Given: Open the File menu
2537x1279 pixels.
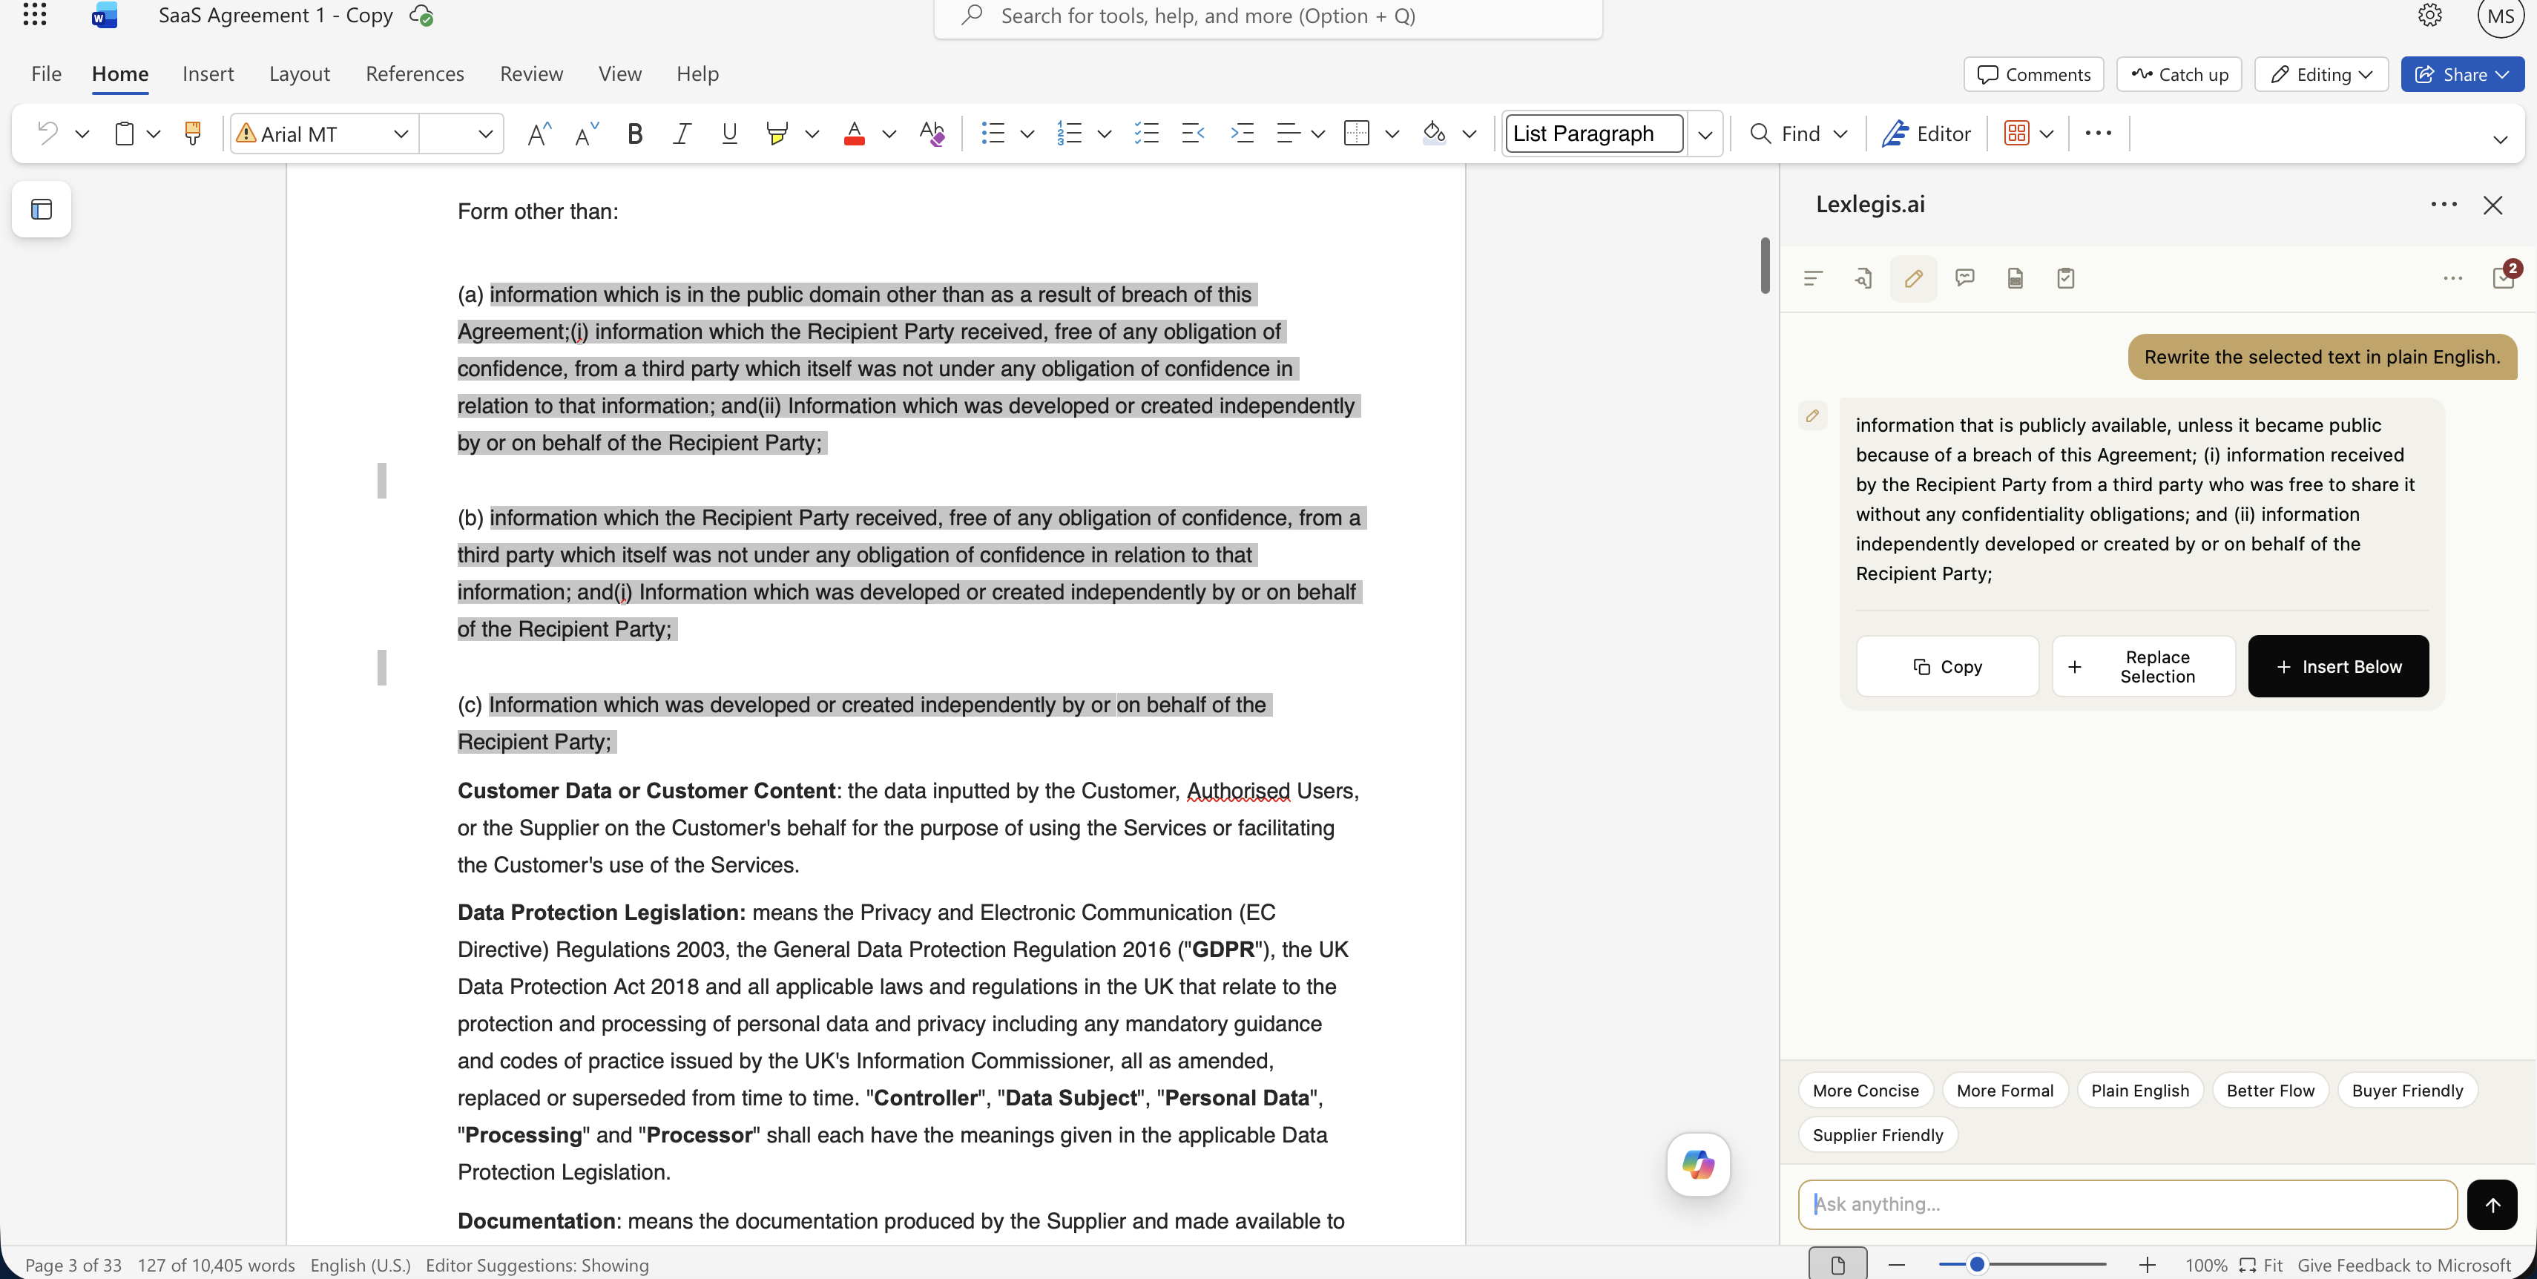Looking at the screenshot, I should coord(46,74).
